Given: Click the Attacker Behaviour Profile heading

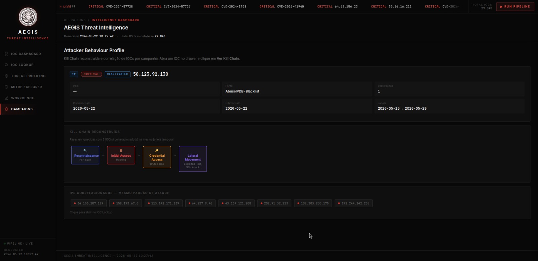Looking at the screenshot, I should [x=94, y=50].
